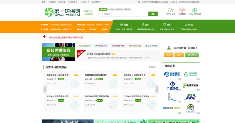Open the WeChat 关注公众号 icon
Viewport: 235px width, 123px height.
171,10
